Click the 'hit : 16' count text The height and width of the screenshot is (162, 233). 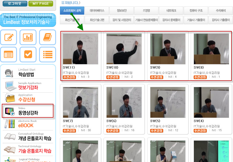130,130
